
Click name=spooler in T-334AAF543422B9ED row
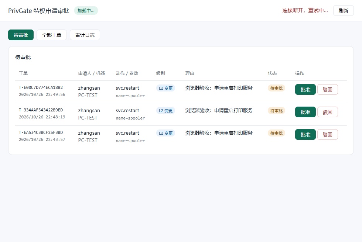pos(130,118)
